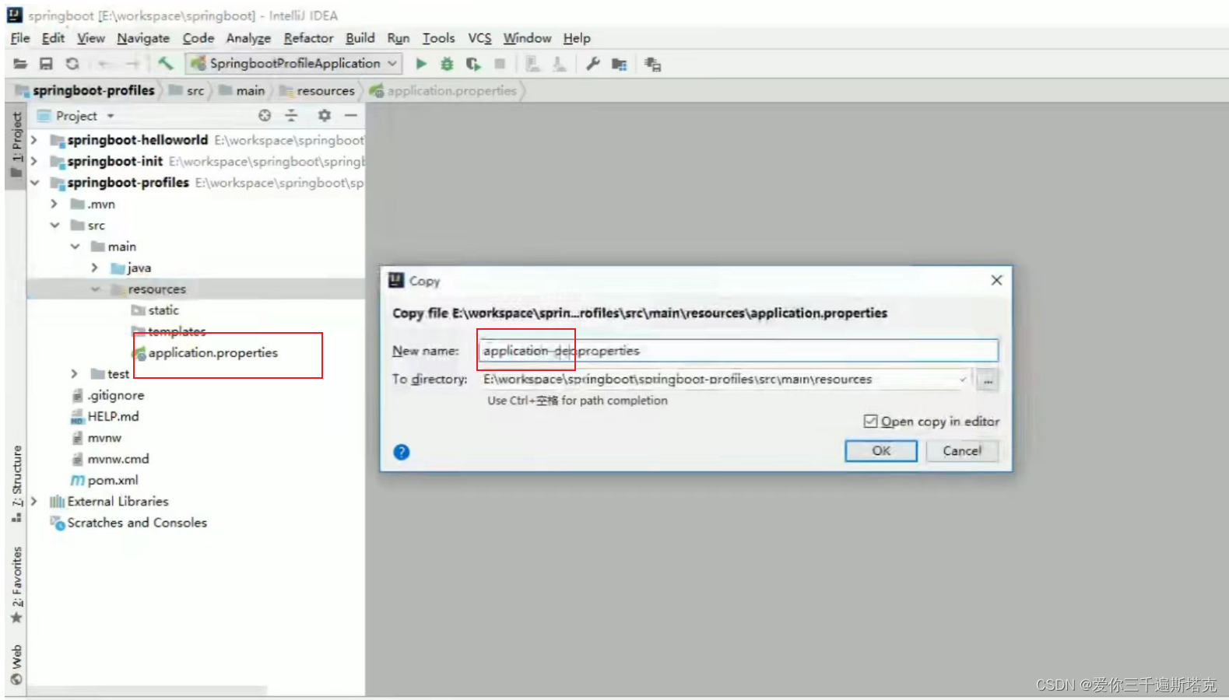
Task: Expand External Libraries node
Action: pyautogui.click(x=33, y=502)
